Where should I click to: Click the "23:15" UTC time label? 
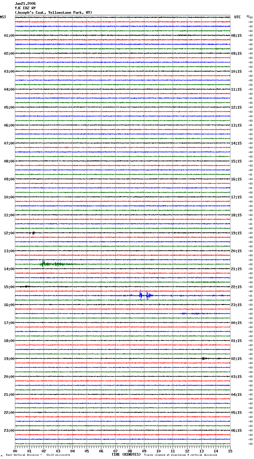[x=236, y=305]
